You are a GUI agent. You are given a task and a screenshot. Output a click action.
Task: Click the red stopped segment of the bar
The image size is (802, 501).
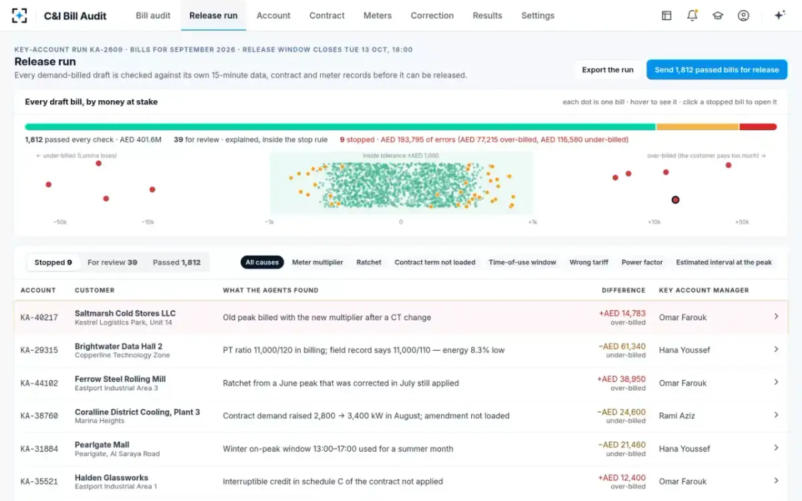click(758, 127)
